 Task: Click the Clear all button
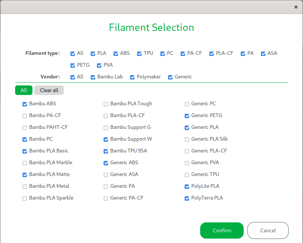tap(49, 90)
